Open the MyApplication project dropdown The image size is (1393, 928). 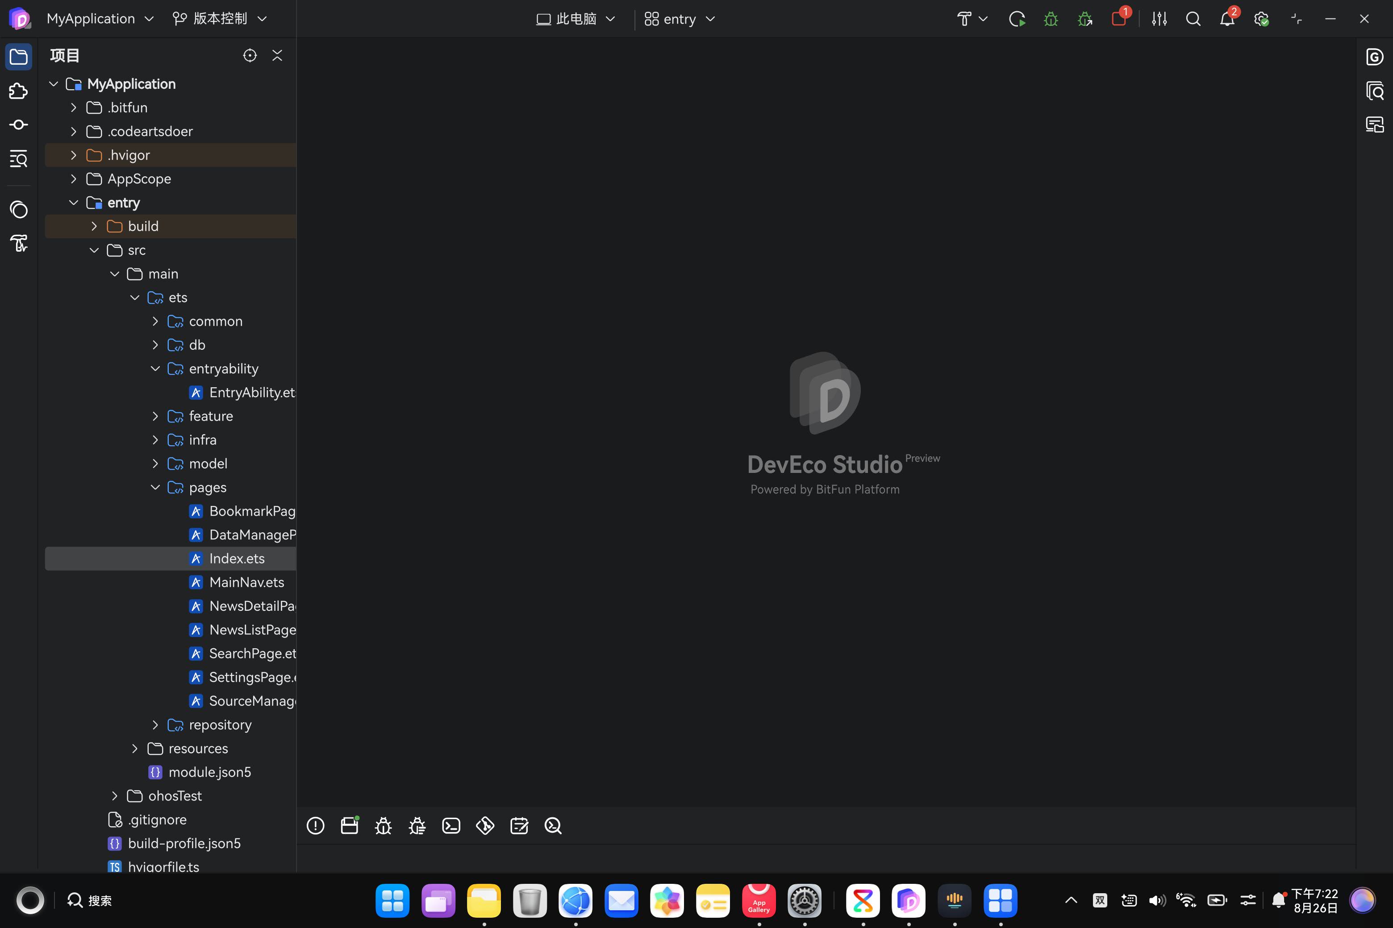100,19
